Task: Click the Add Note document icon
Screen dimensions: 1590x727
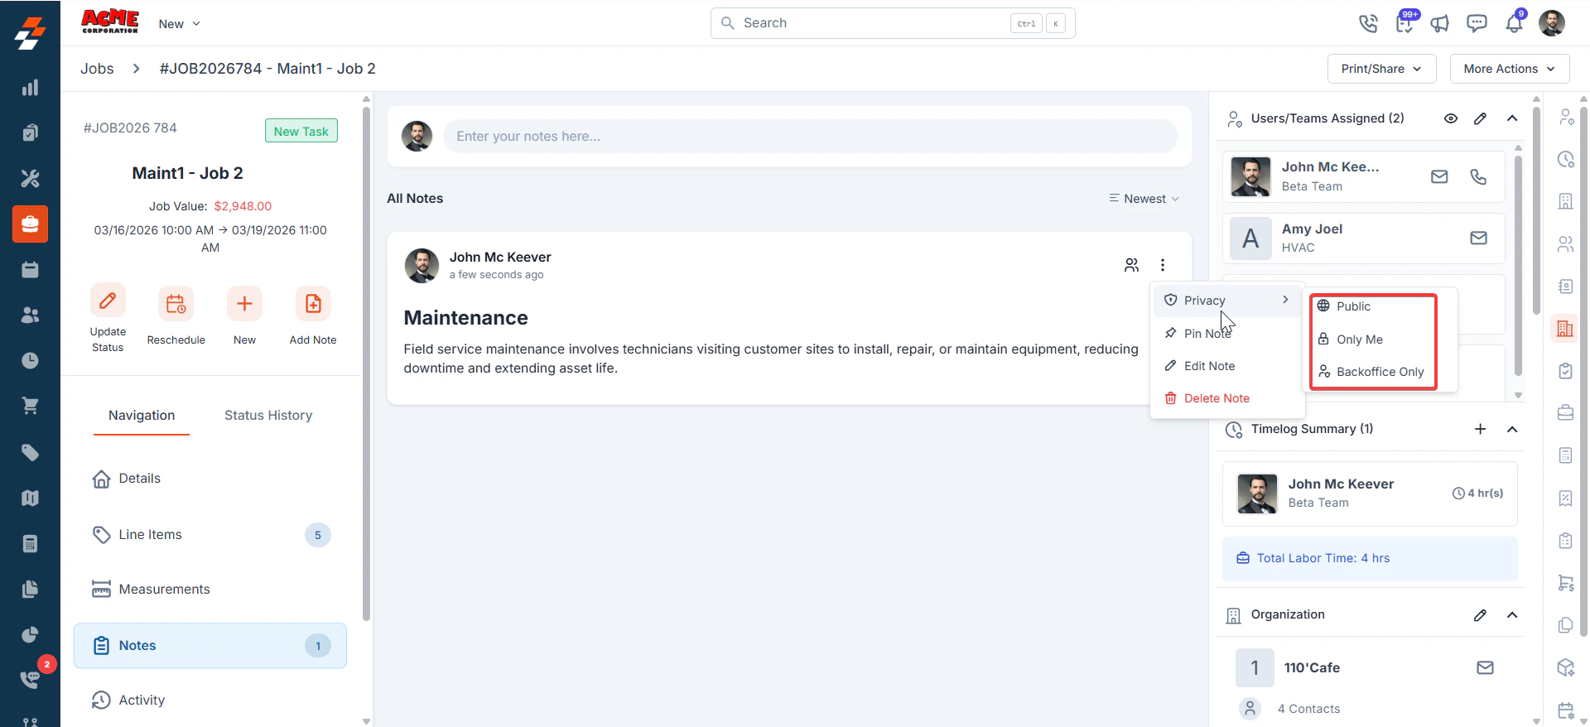Action: coord(313,304)
